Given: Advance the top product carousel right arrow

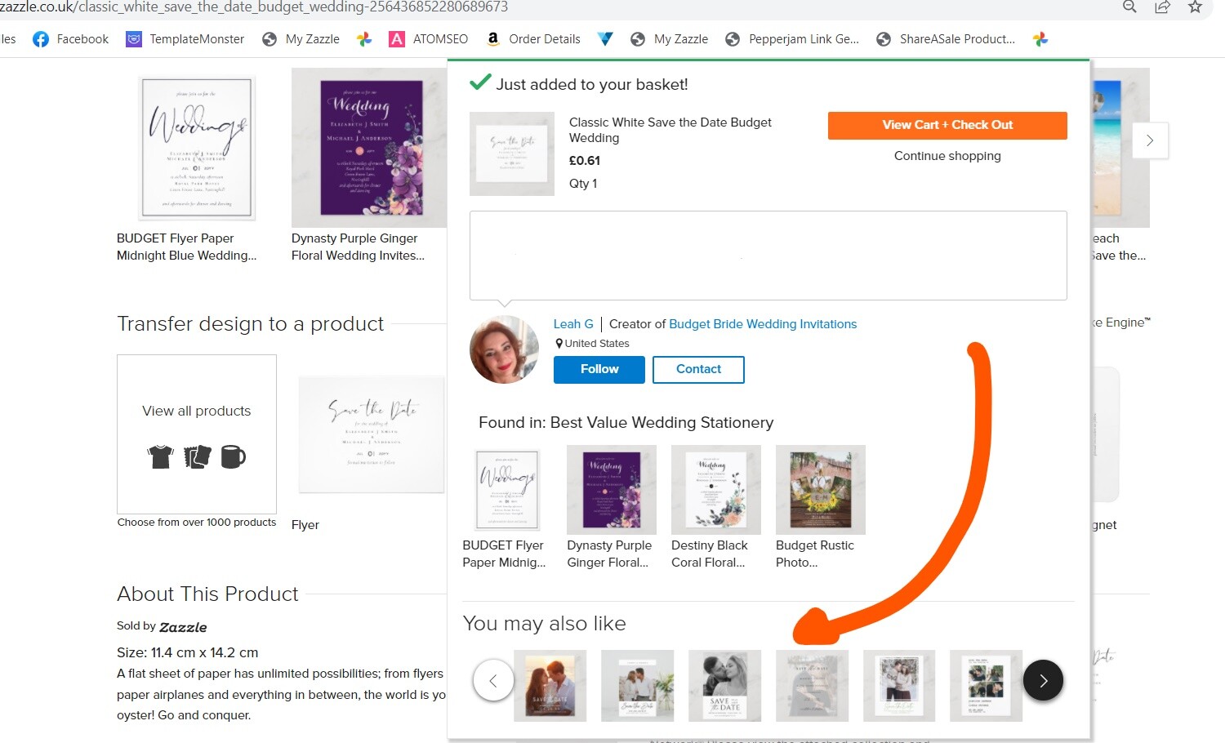Looking at the screenshot, I should pos(1150,140).
